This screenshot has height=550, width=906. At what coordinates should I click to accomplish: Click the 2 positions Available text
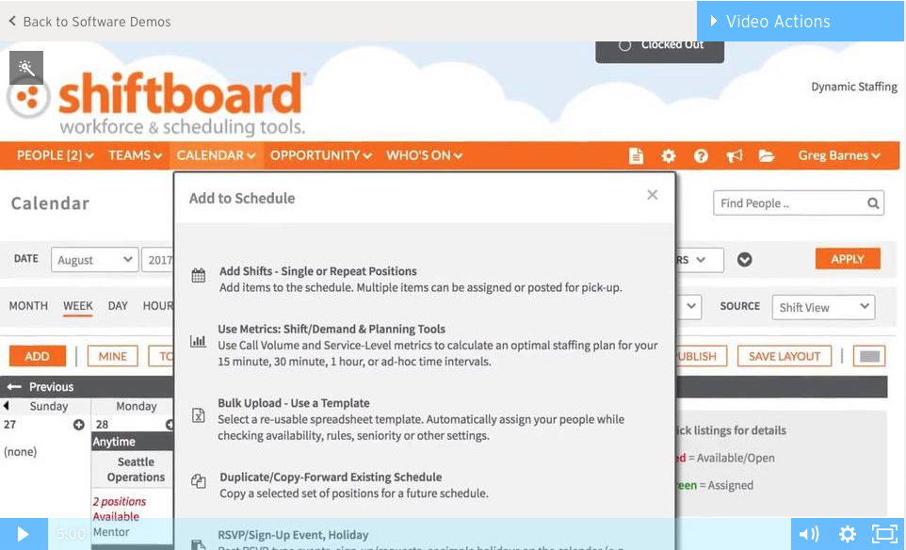click(x=120, y=509)
